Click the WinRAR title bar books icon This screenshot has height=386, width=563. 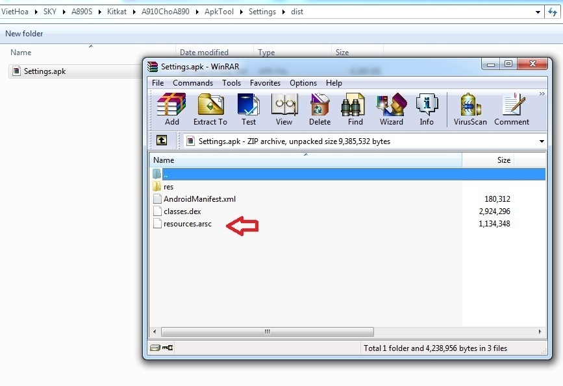click(x=153, y=66)
